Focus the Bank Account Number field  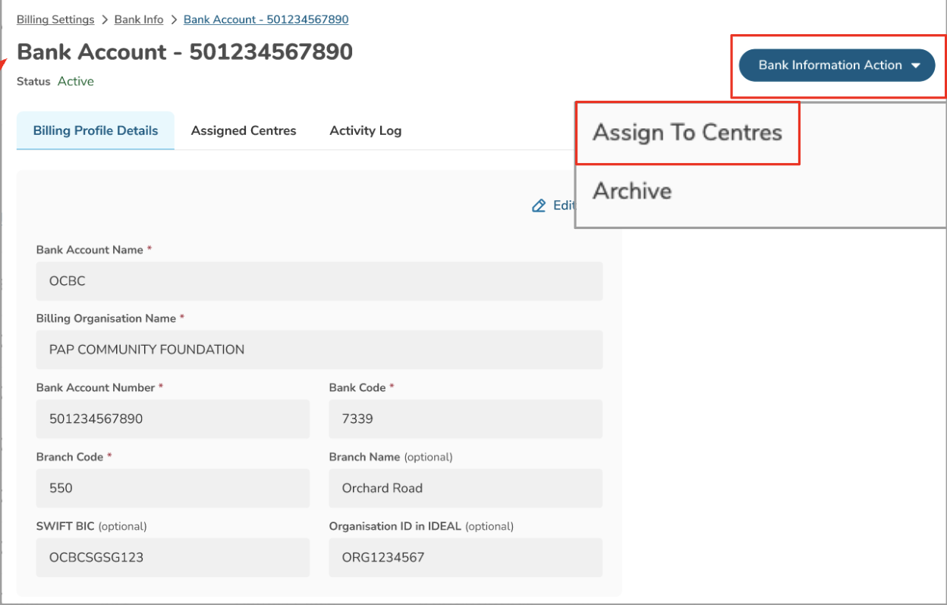pyautogui.click(x=173, y=418)
